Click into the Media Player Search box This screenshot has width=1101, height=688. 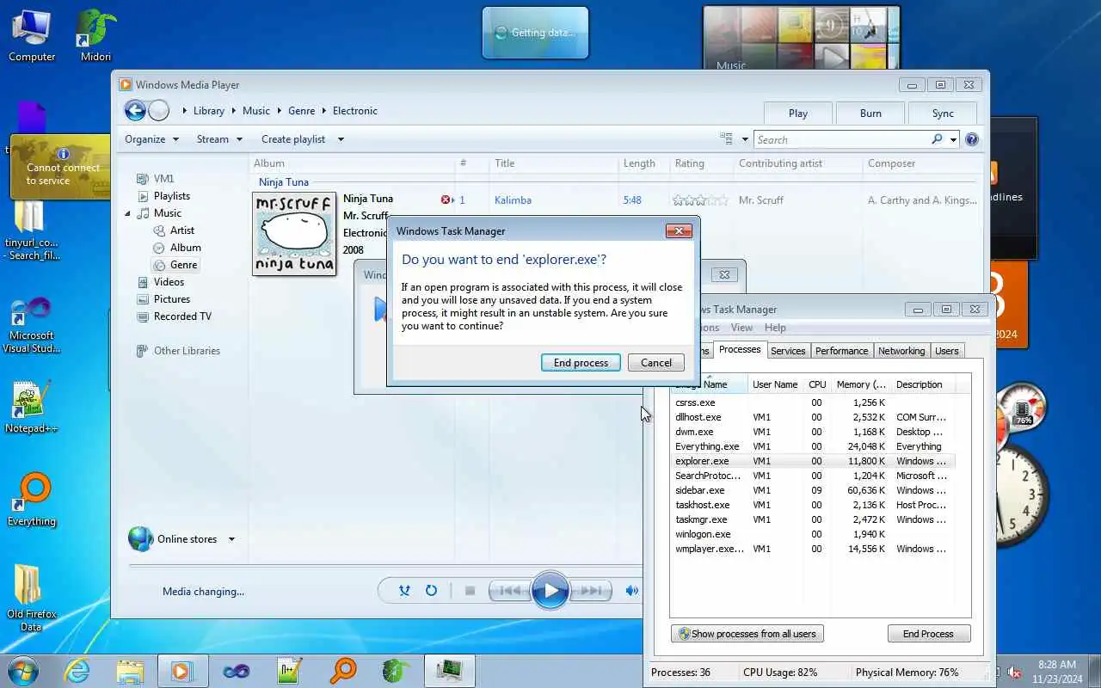841,139
